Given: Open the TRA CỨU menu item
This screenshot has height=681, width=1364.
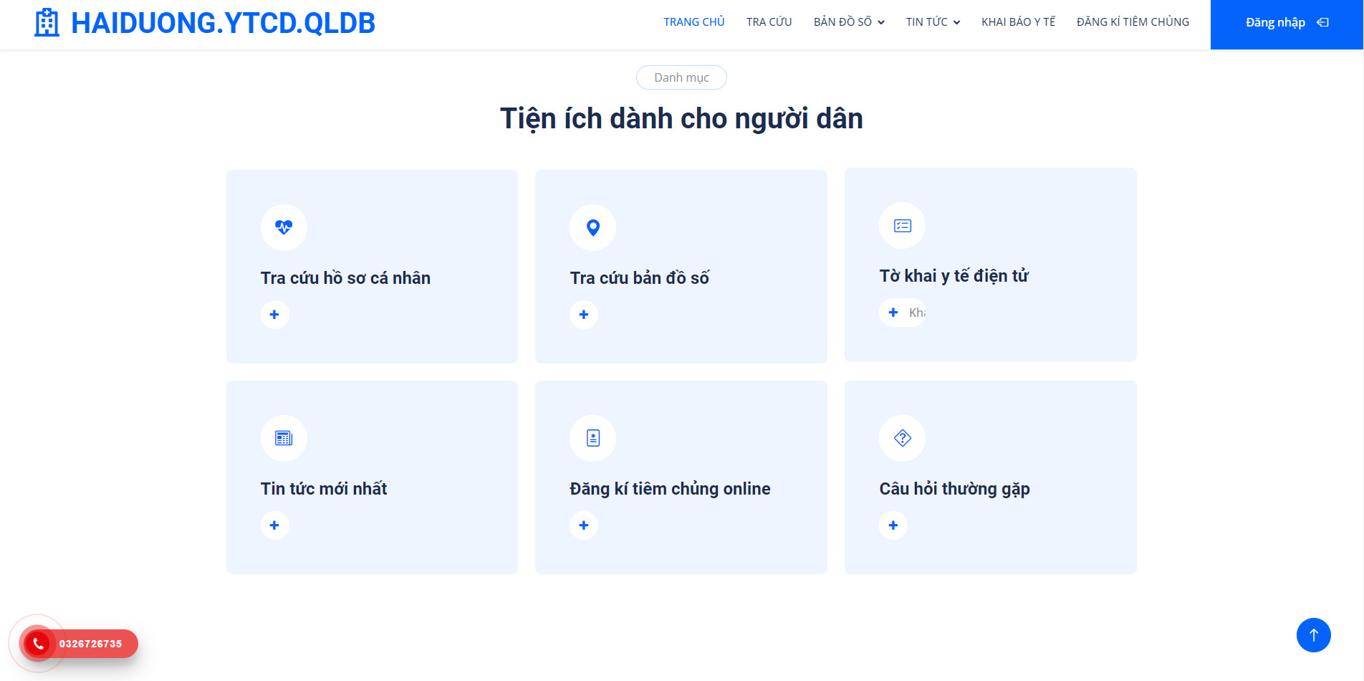Looking at the screenshot, I should coord(769,22).
